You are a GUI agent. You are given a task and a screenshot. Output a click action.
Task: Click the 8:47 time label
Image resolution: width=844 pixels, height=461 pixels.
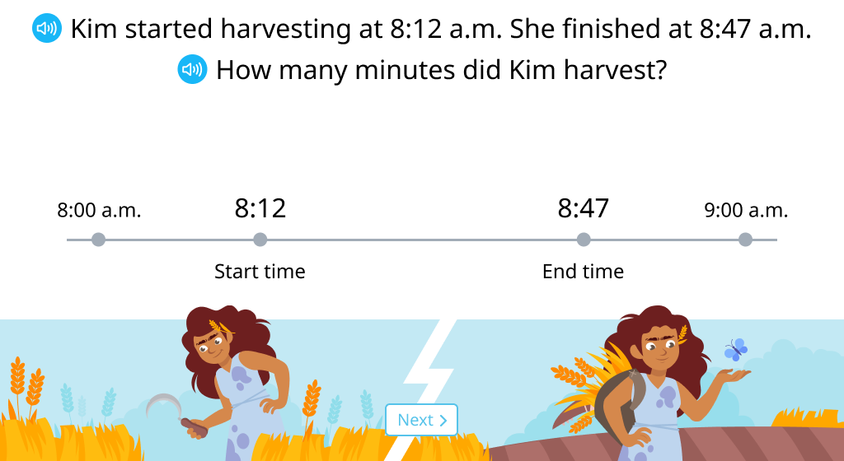tap(584, 208)
